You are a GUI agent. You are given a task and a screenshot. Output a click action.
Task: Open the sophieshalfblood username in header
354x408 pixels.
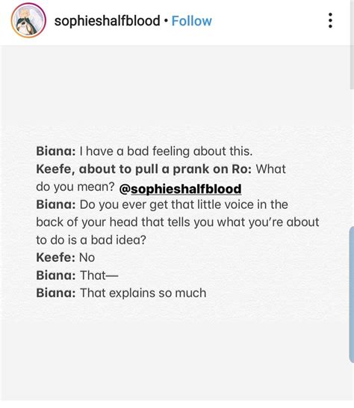[x=107, y=21]
